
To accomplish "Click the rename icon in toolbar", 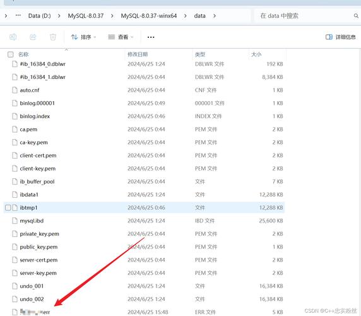I will (x=13, y=37).
